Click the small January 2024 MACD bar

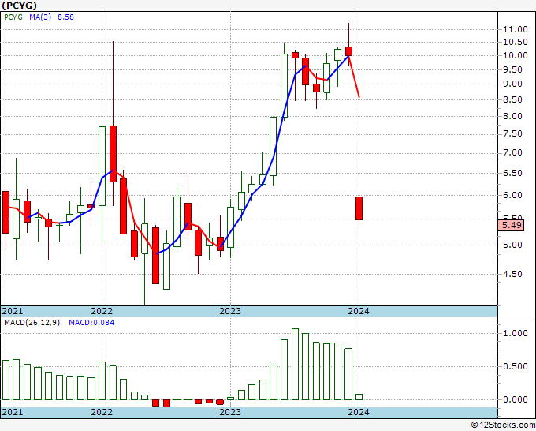click(359, 397)
